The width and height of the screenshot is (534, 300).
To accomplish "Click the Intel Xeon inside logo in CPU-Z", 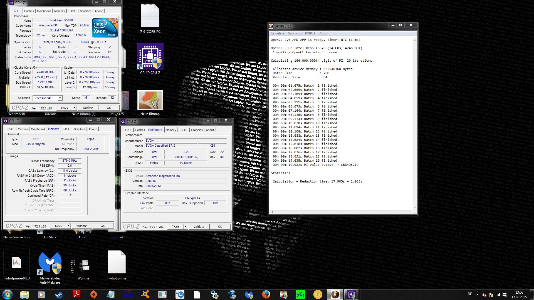I will 105,28.
